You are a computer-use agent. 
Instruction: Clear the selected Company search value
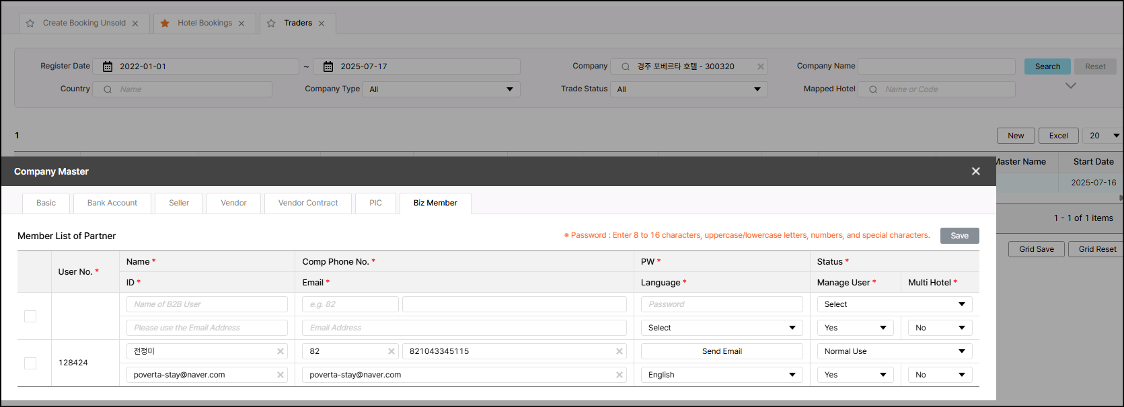pos(760,66)
